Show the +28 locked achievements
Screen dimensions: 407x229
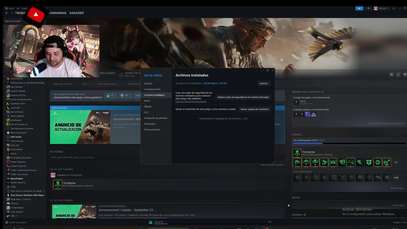point(396,177)
